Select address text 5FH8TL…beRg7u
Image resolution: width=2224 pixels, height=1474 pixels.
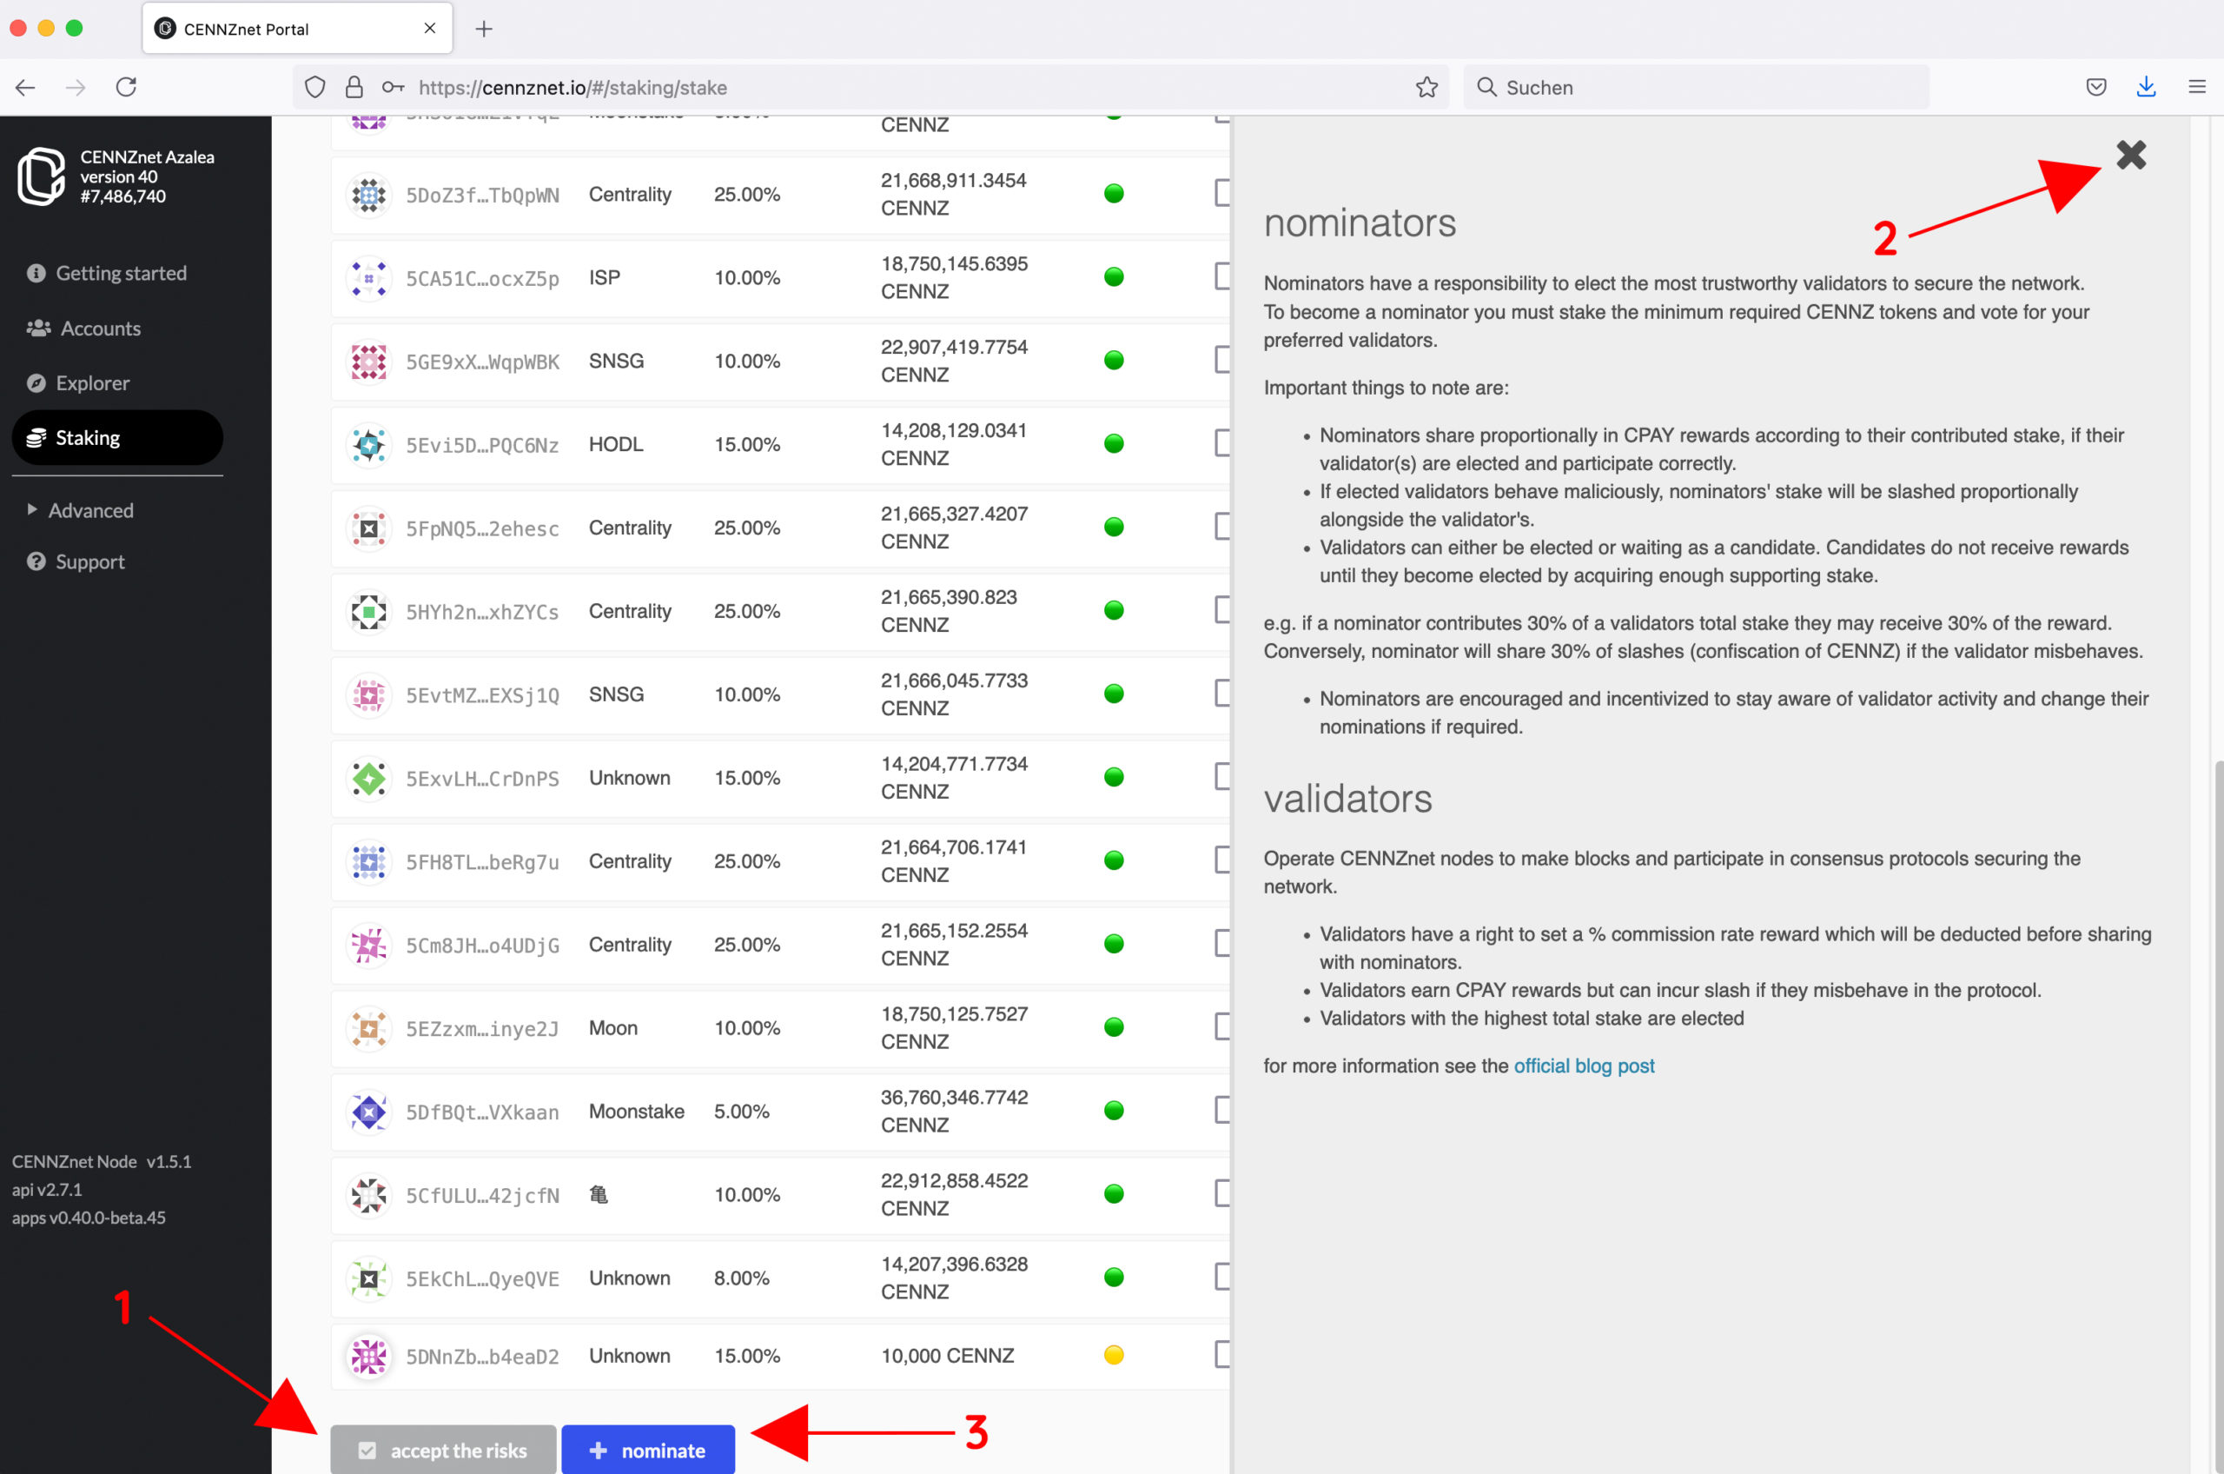pyautogui.click(x=482, y=862)
